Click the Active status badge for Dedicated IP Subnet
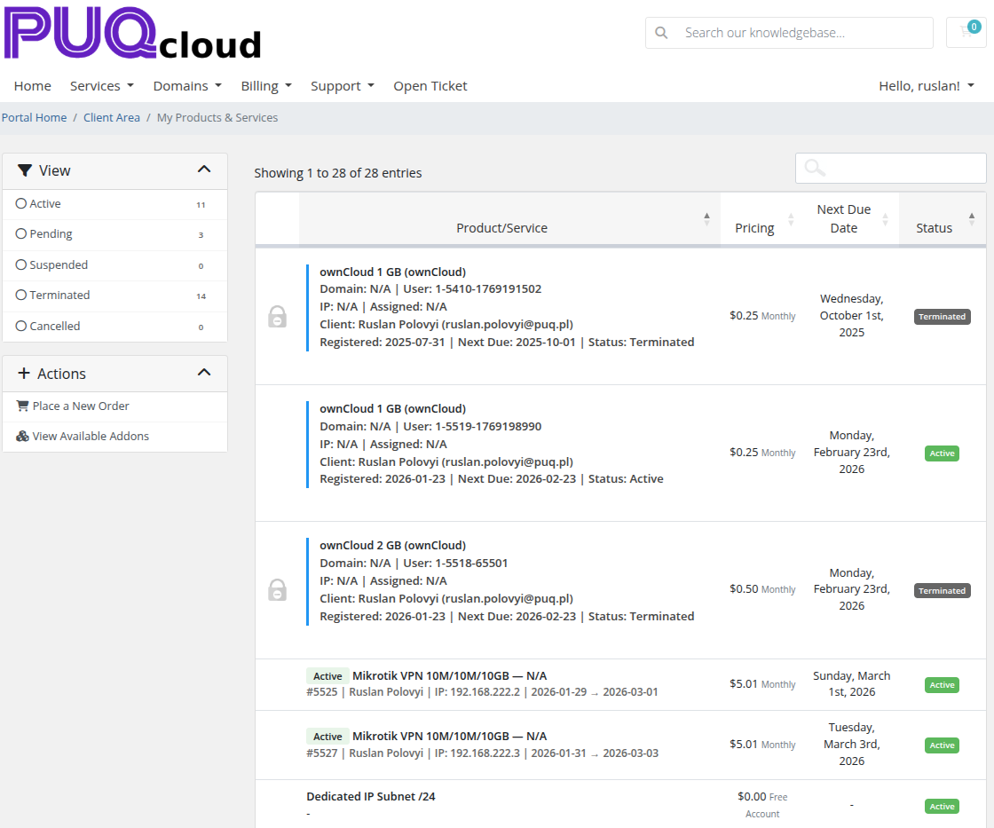Viewport: 994px width, 828px height. click(942, 807)
